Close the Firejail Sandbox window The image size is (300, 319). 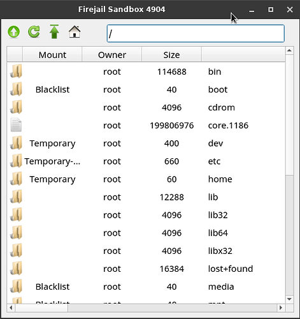coord(290,10)
